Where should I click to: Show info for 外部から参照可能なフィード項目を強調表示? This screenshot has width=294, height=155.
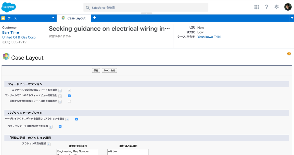pos(60,102)
